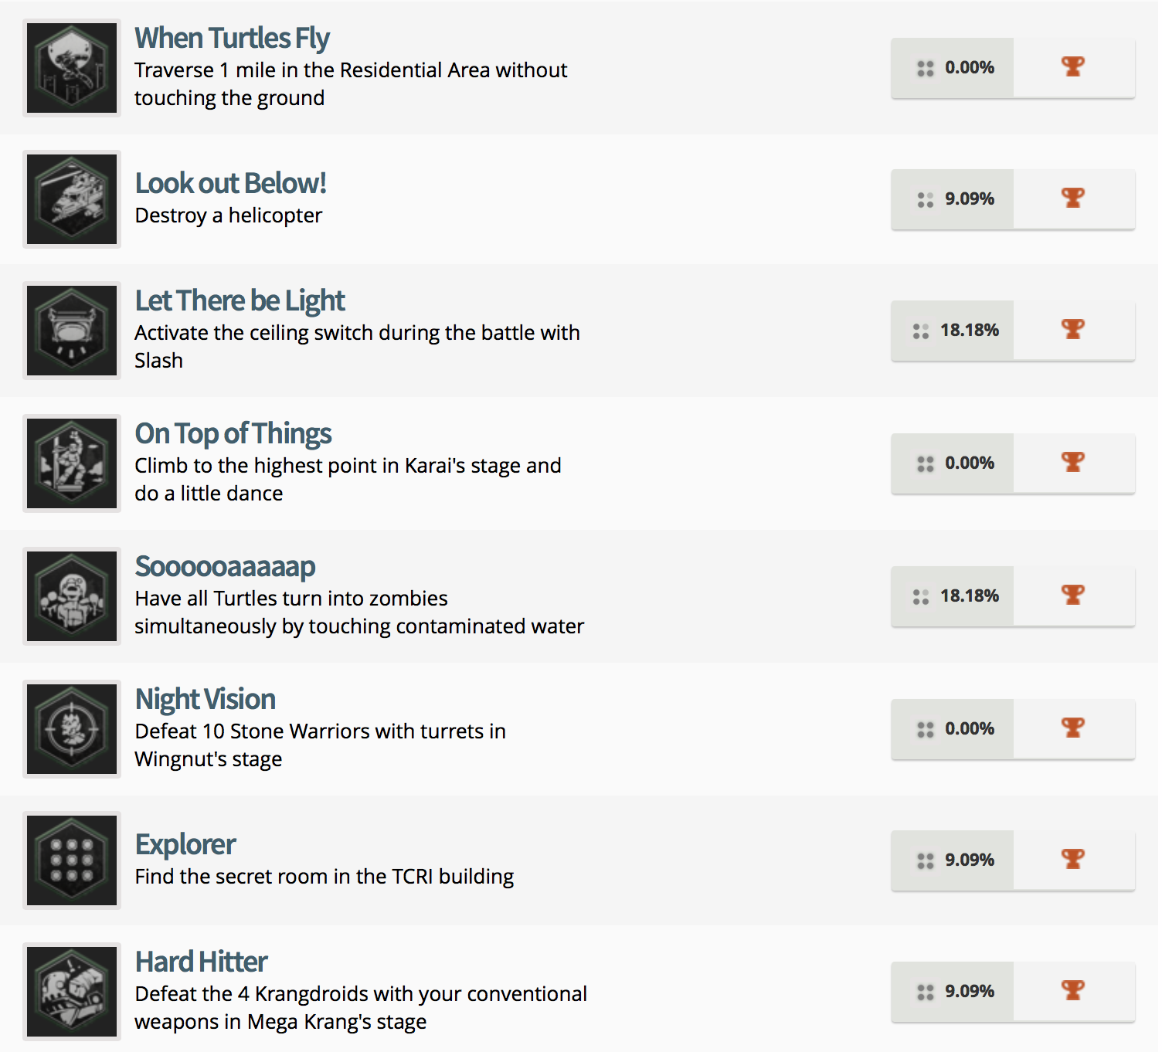This screenshot has height=1052, width=1162.
Task: Click the Night Vision crosshair icon
Action: tap(72, 729)
